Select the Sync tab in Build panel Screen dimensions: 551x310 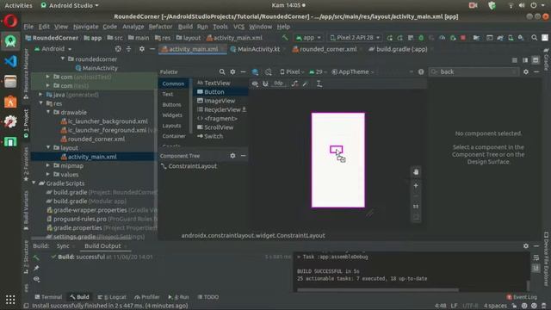[63, 246]
